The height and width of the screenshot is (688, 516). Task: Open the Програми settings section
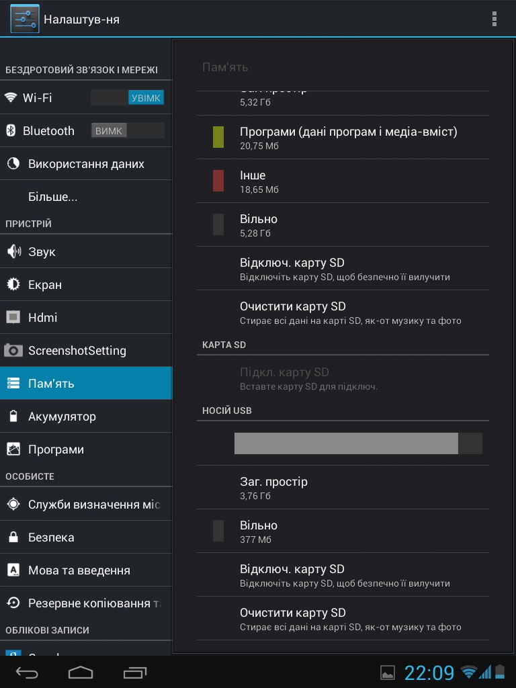56,449
